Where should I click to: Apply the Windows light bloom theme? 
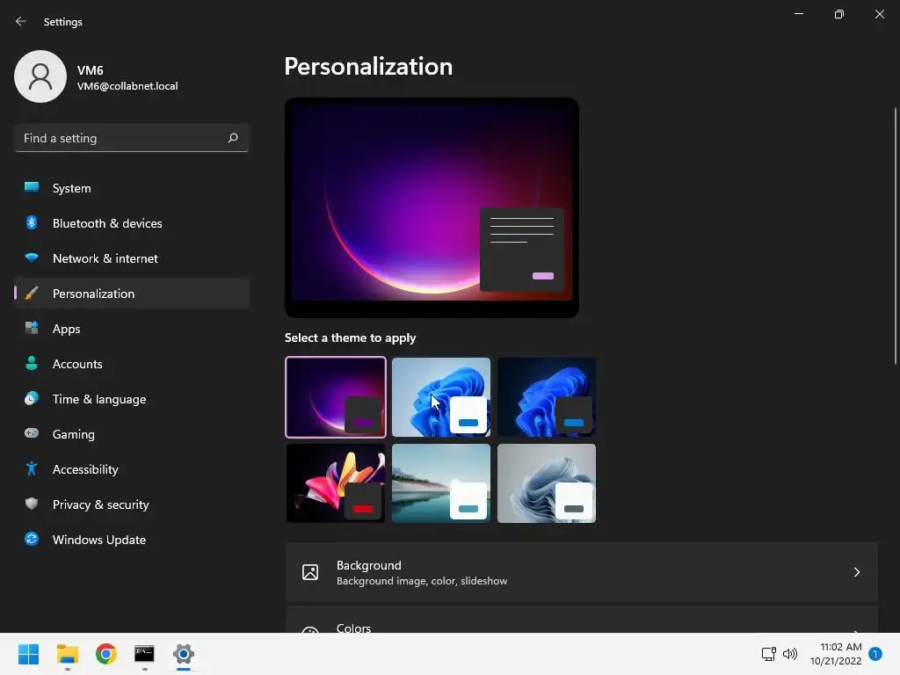[x=441, y=397]
